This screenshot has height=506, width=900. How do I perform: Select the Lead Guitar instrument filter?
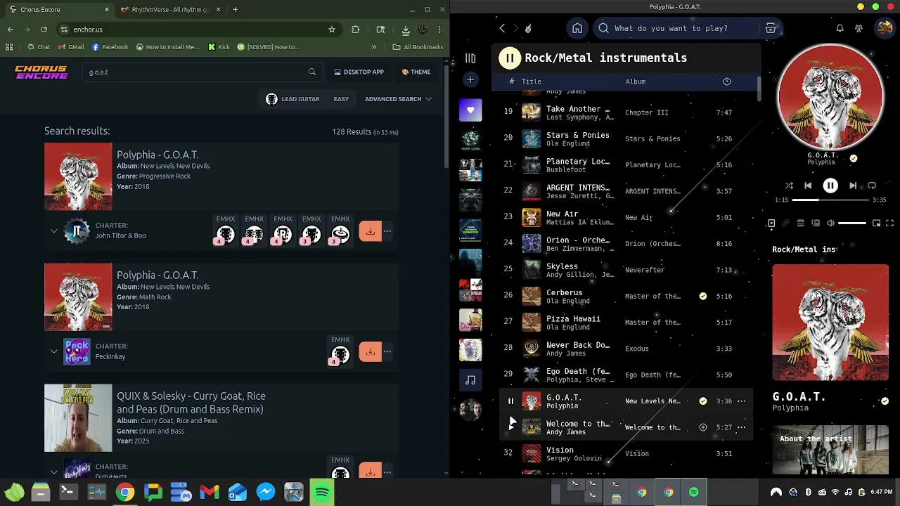pyautogui.click(x=293, y=99)
